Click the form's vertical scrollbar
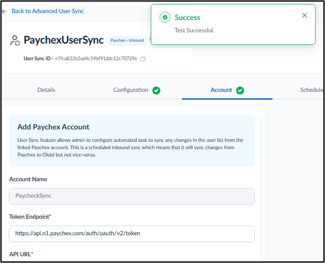Screen dimensions: 325x263 (x=262, y=188)
